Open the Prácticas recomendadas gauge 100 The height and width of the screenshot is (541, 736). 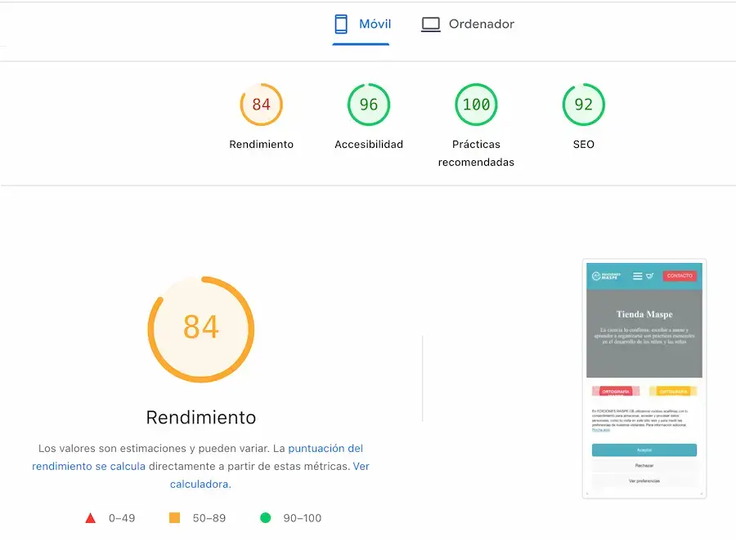(x=477, y=104)
